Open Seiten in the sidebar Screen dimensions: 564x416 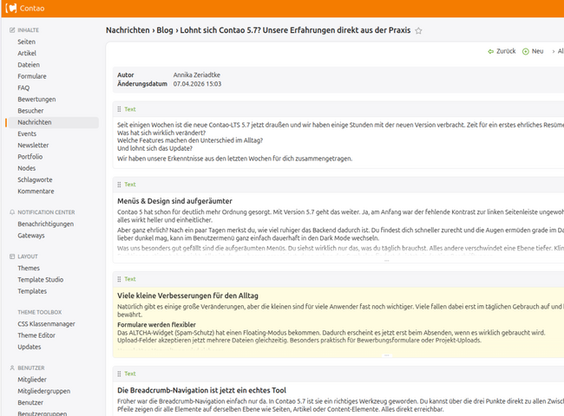click(27, 42)
